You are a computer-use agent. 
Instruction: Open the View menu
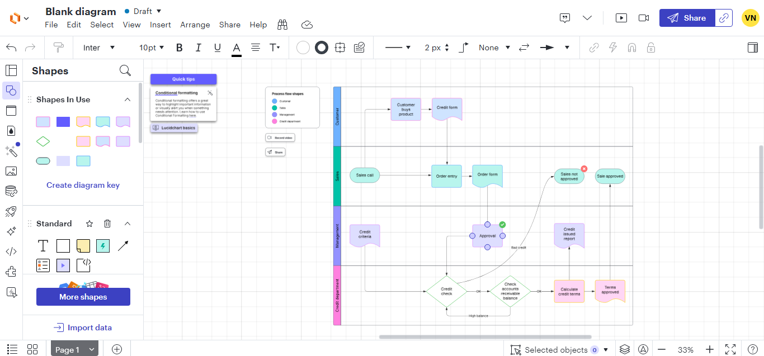[132, 25]
